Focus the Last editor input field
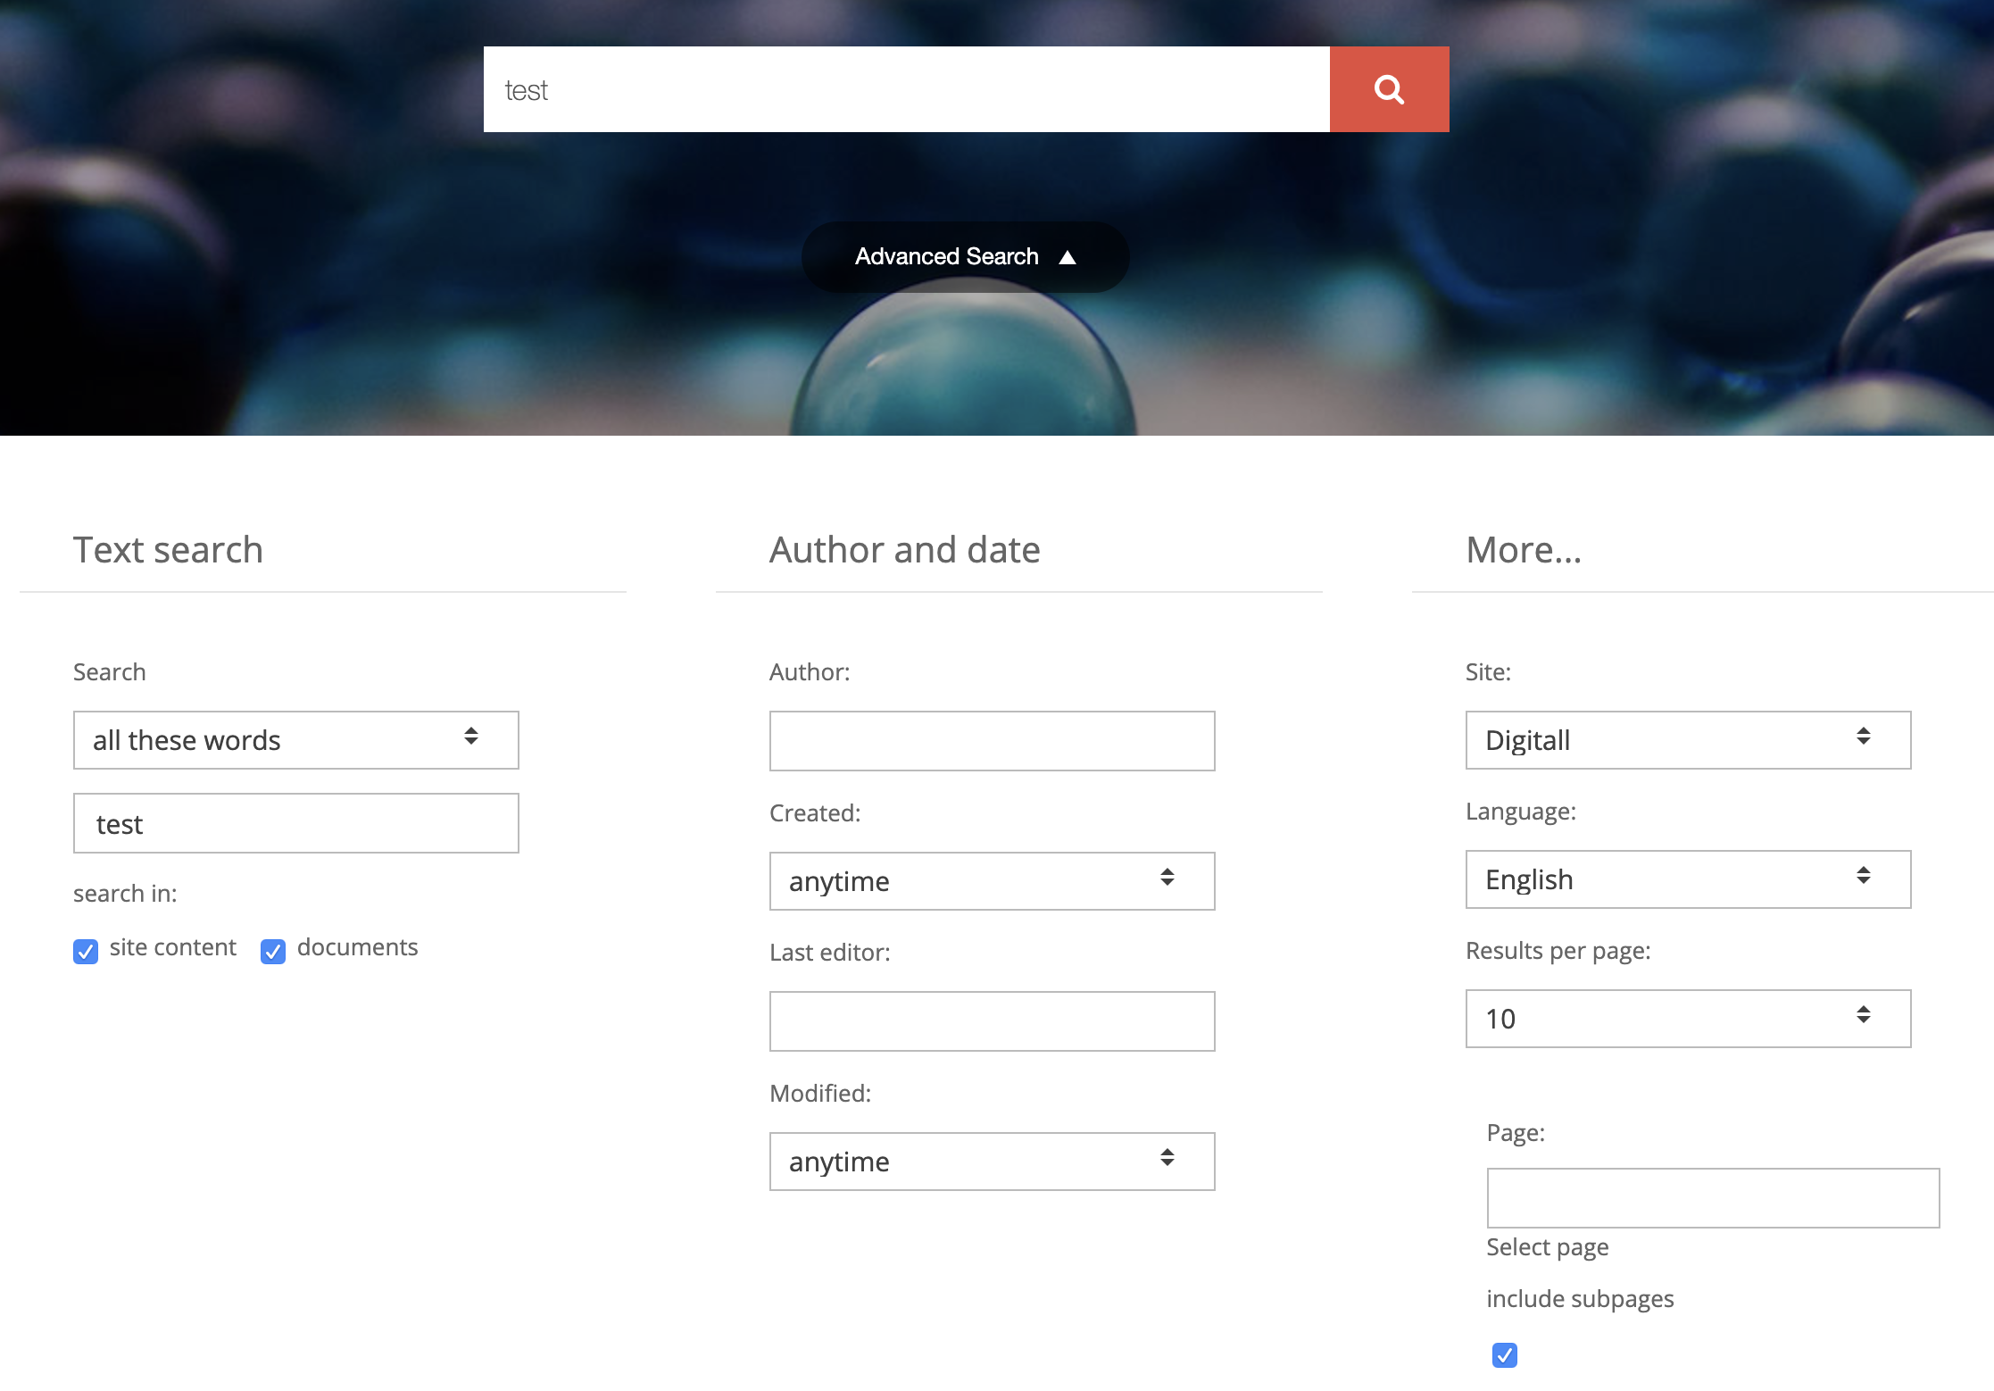The width and height of the screenshot is (1994, 1391). click(992, 1021)
